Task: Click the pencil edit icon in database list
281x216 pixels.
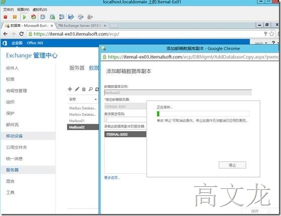Action: click(77, 89)
